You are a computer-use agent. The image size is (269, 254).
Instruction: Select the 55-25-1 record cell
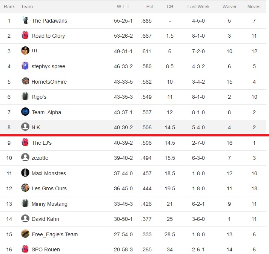(123, 21)
